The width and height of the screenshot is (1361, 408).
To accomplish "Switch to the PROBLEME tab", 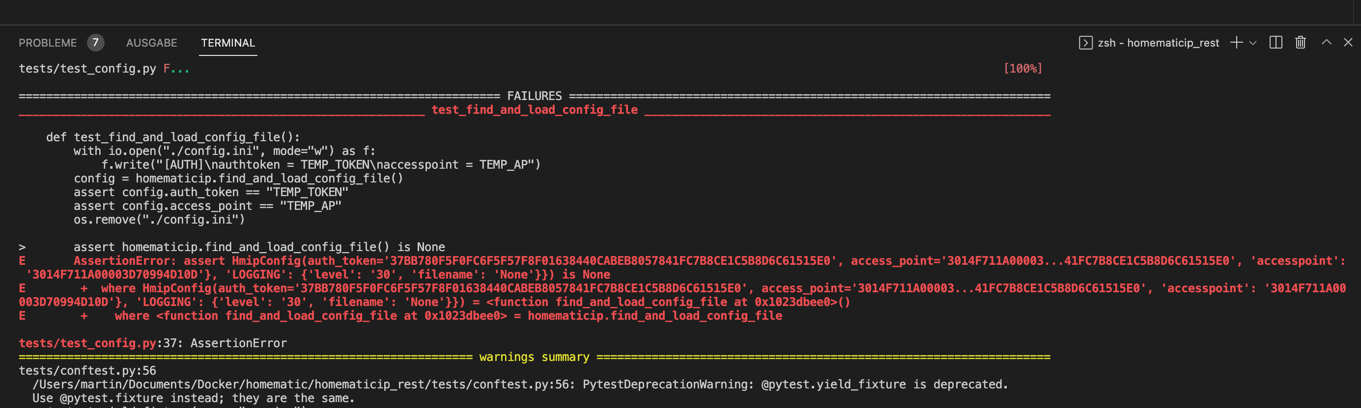I will point(48,43).
